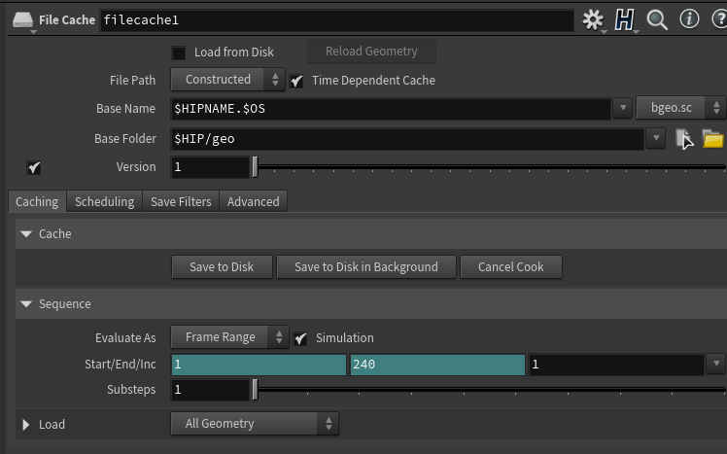Click the Cancel Cook button

(x=510, y=267)
